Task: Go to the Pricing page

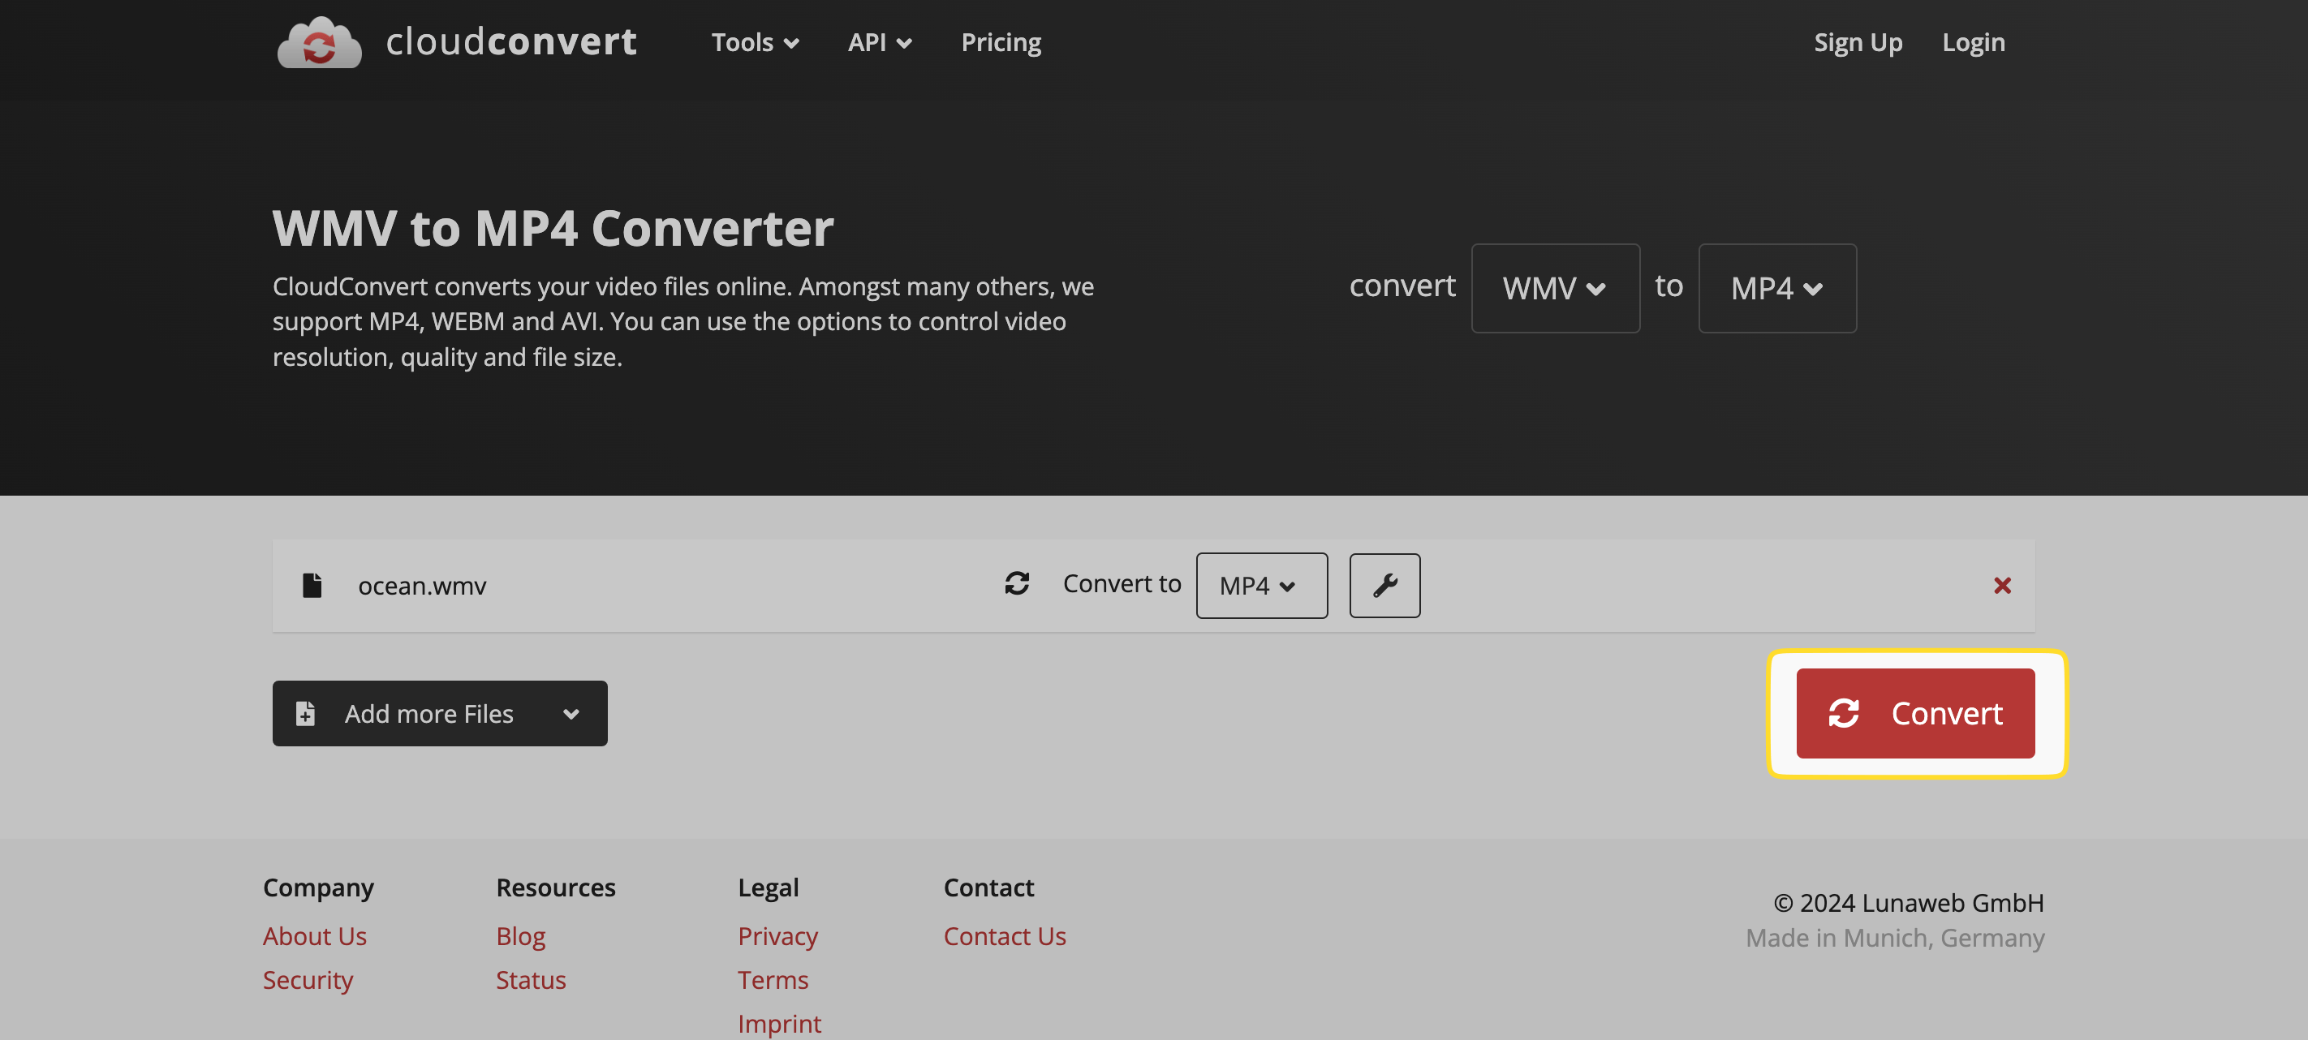Action: tap(1001, 42)
